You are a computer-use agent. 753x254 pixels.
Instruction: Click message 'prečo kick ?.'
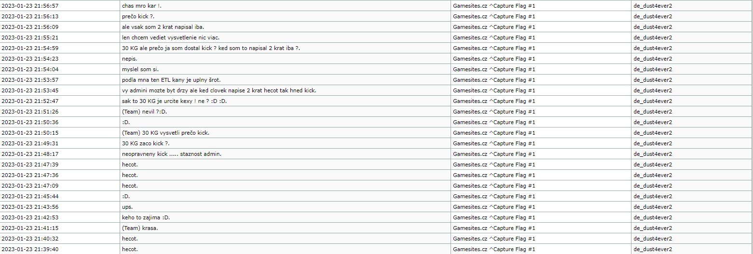[x=138, y=16]
